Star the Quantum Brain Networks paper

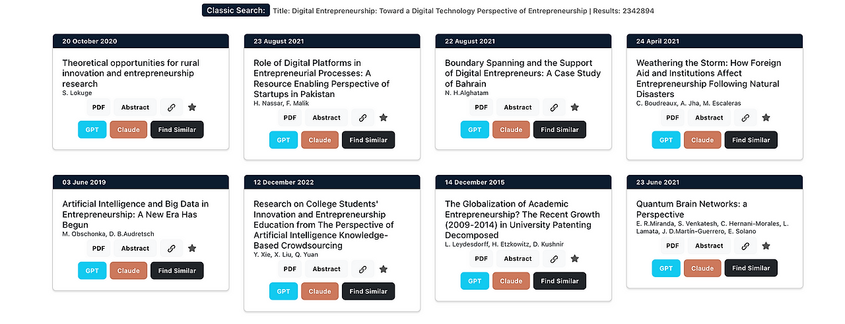coord(766,246)
